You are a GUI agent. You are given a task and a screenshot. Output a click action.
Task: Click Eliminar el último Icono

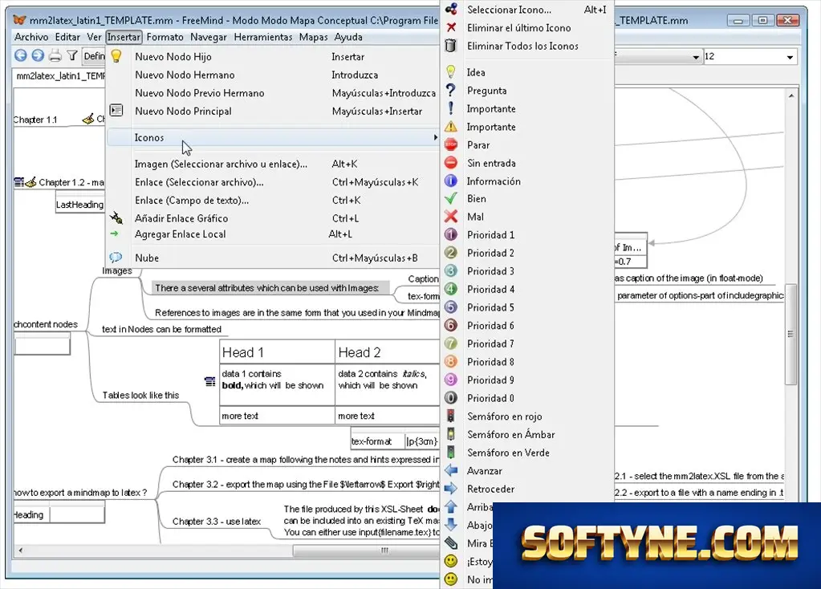click(x=526, y=28)
